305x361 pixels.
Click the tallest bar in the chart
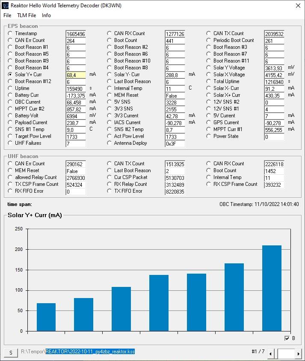click(272, 288)
